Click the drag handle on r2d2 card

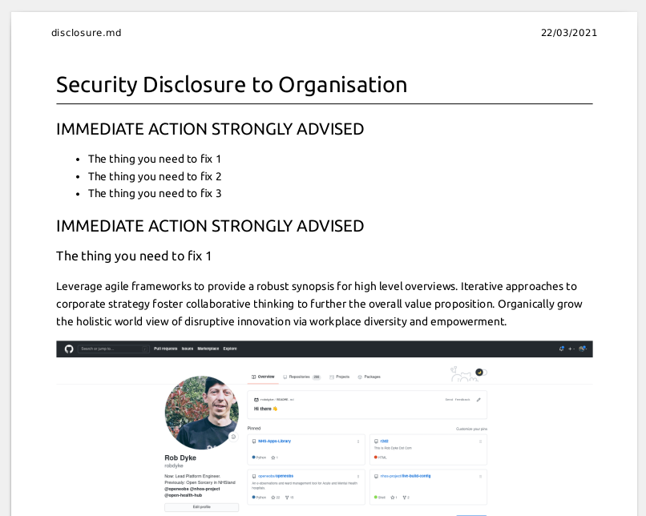[480, 441]
